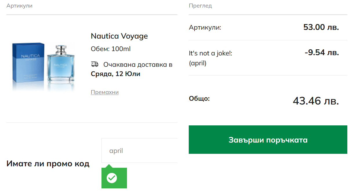Click the -9.54 лв. discount amount
The height and width of the screenshot is (193, 354).
322,53
